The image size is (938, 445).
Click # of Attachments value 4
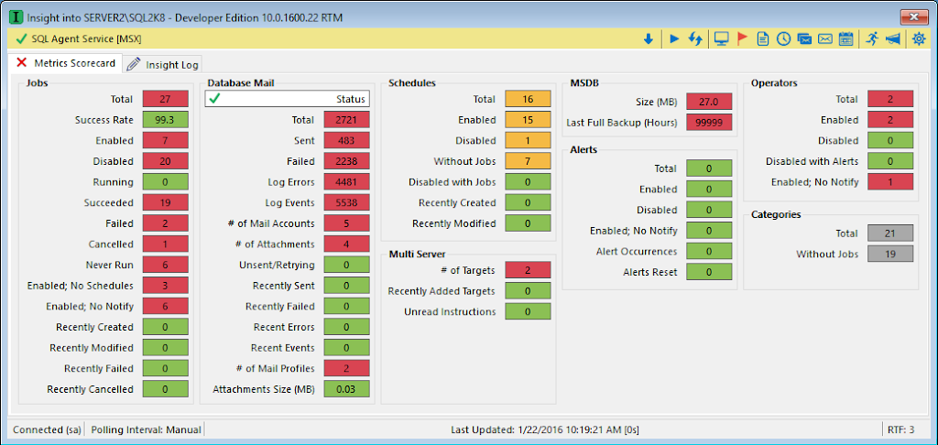click(347, 244)
